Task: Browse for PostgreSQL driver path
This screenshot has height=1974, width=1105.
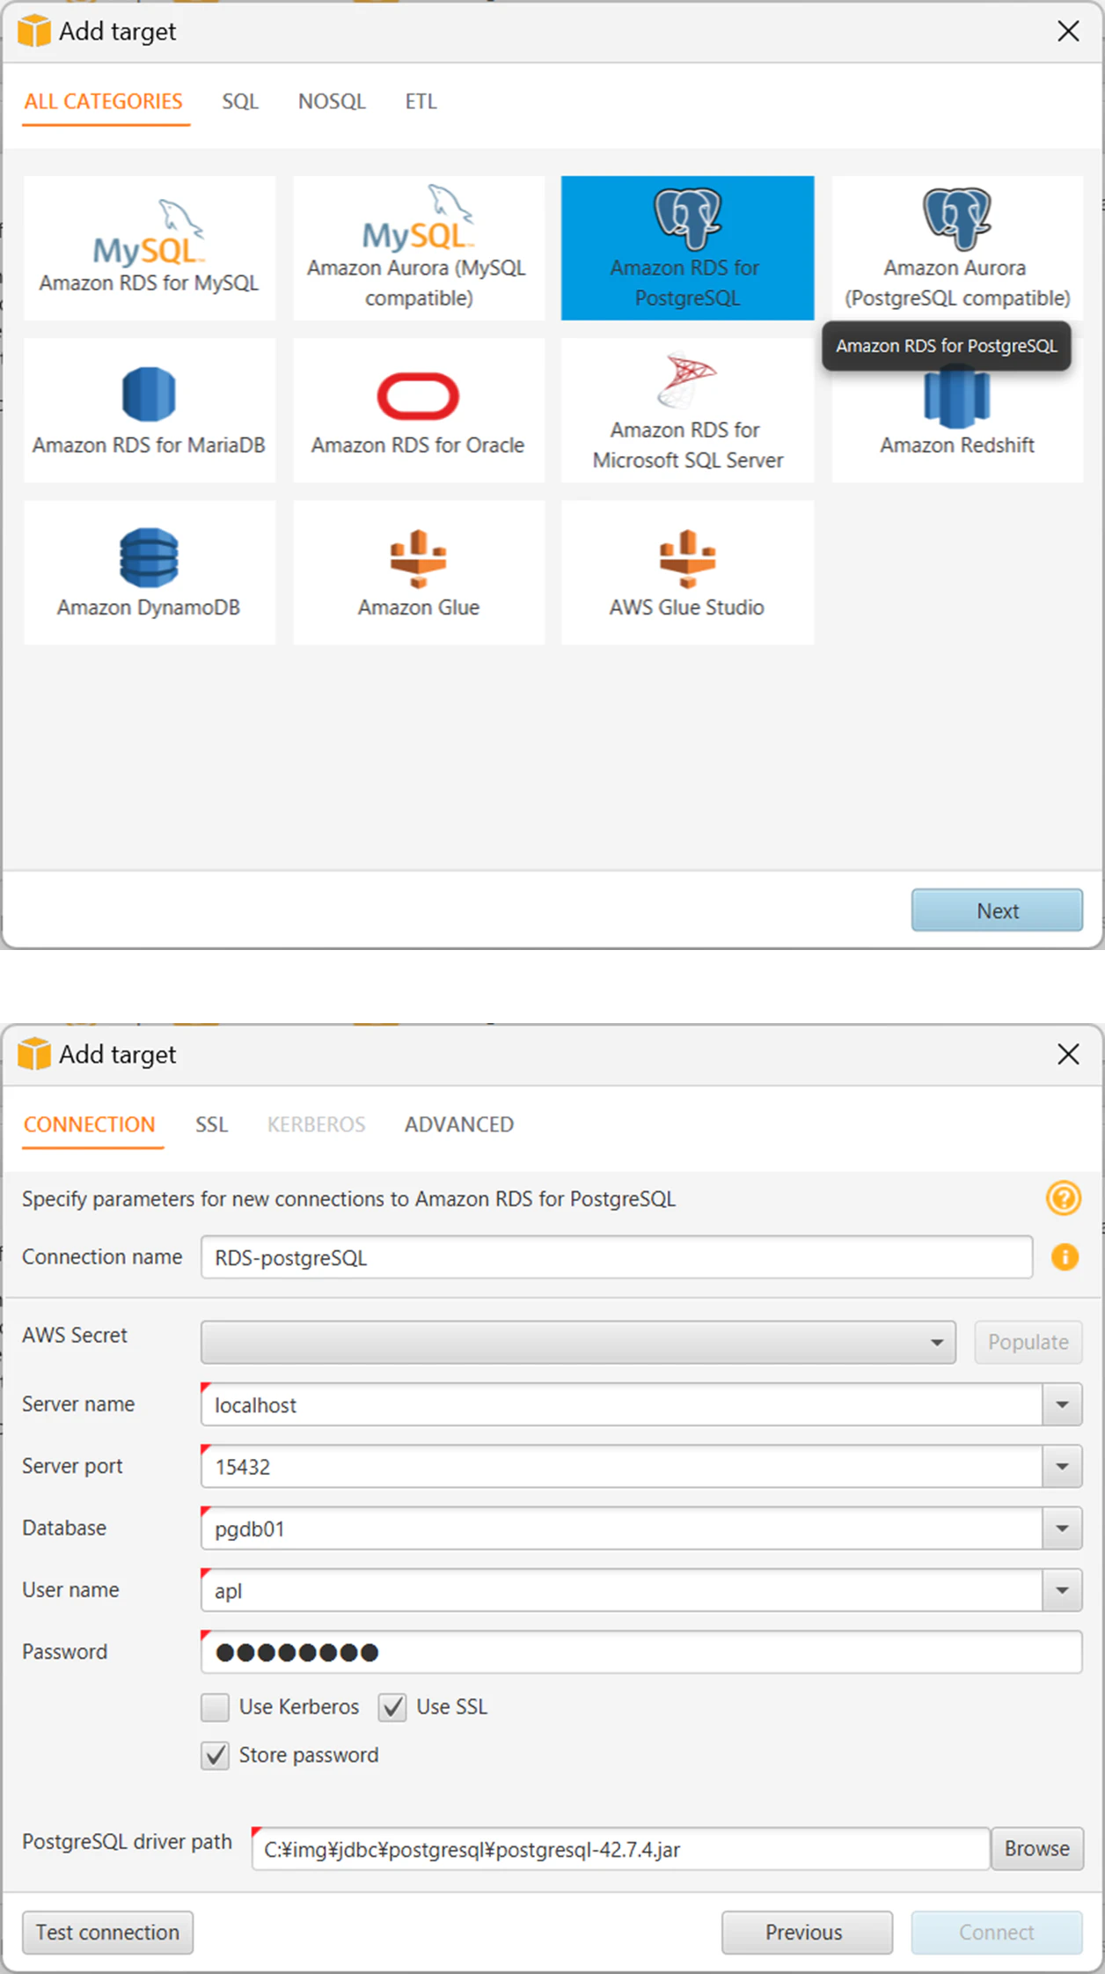Action: (1037, 1848)
